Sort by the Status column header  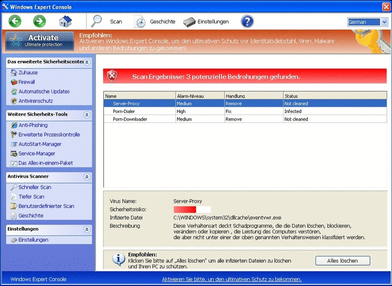(x=335, y=96)
